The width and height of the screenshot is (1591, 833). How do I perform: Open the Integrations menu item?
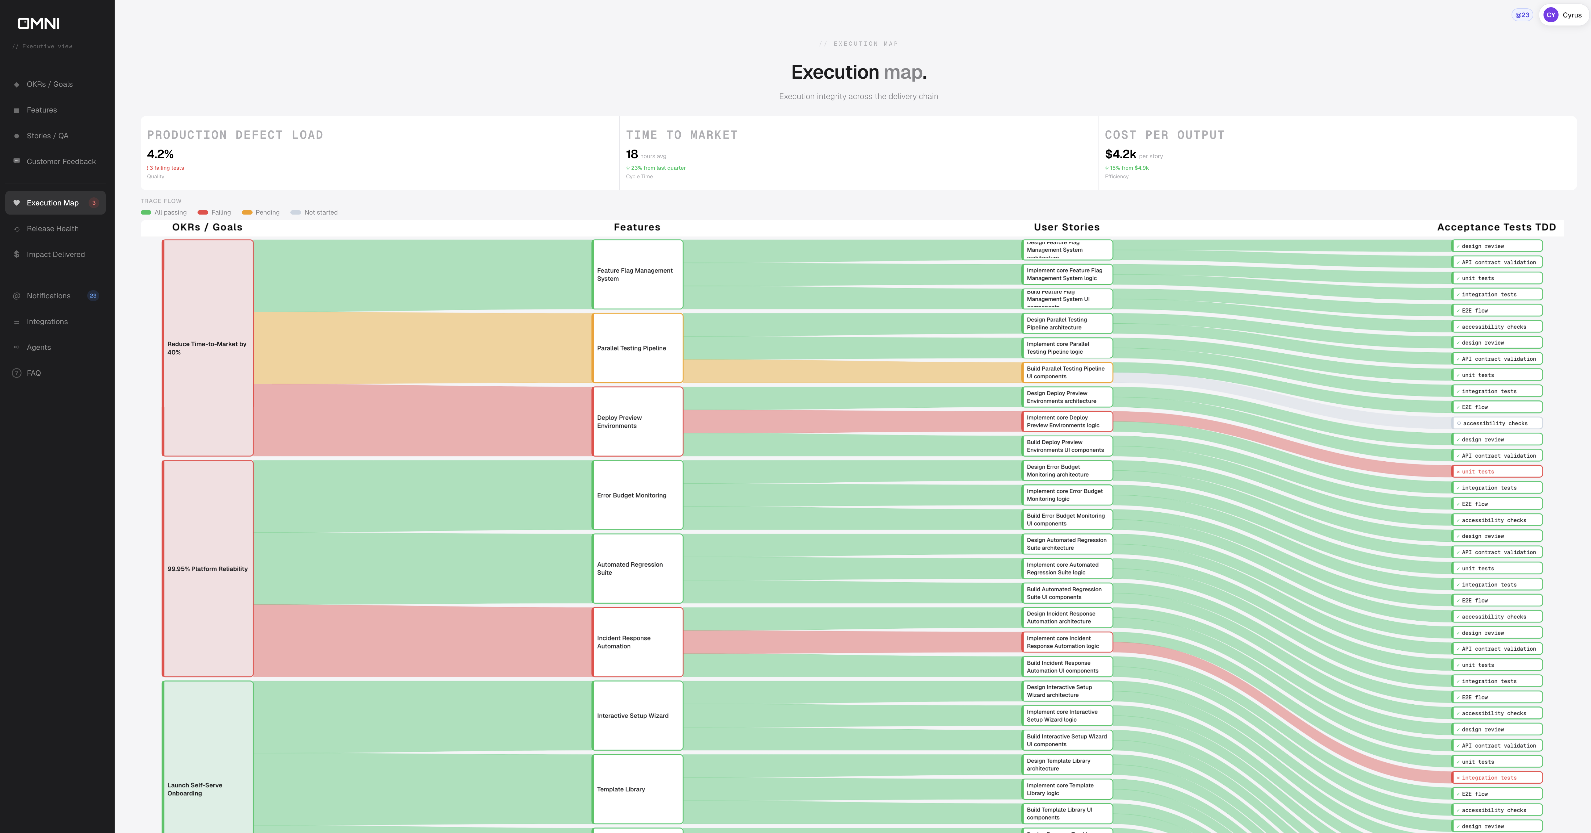click(x=47, y=322)
